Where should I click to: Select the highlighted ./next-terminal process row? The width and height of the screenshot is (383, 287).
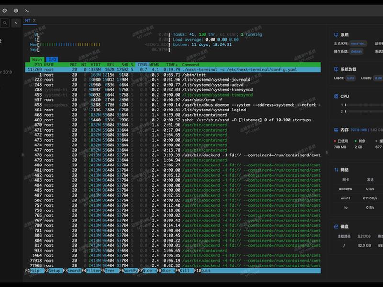click(173, 70)
